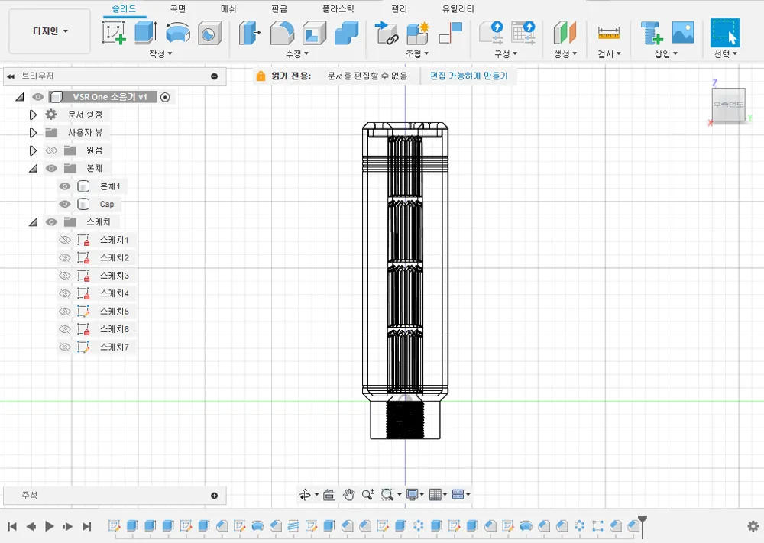Select 스케치7 in the browser

click(115, 347)
